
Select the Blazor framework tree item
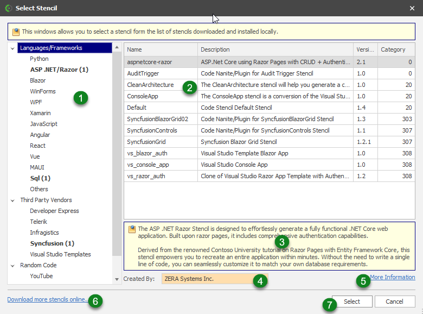click(x=38, y=80)
